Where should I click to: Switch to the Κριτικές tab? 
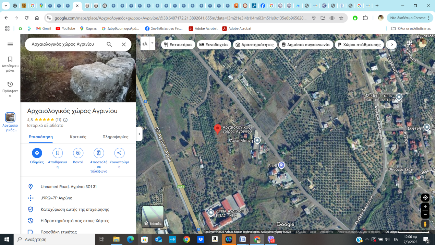pyautogui.click(x=78, y=137)
